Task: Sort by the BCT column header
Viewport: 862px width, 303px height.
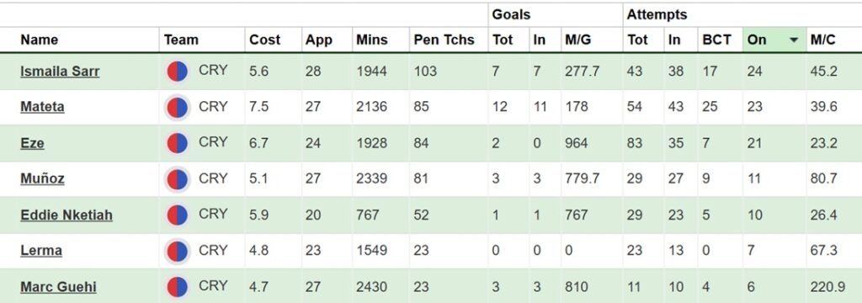Action: pyautogui.click(x=717, y=40)
